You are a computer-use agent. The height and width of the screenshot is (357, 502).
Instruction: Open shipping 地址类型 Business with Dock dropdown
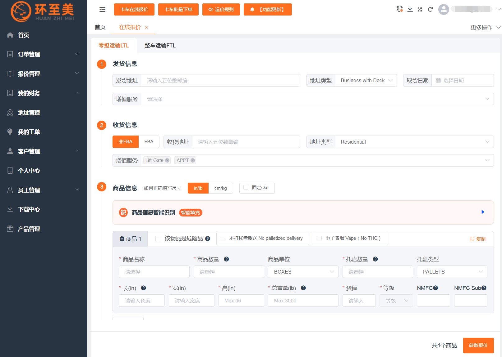pyautogui.click(x=366, y=80)
